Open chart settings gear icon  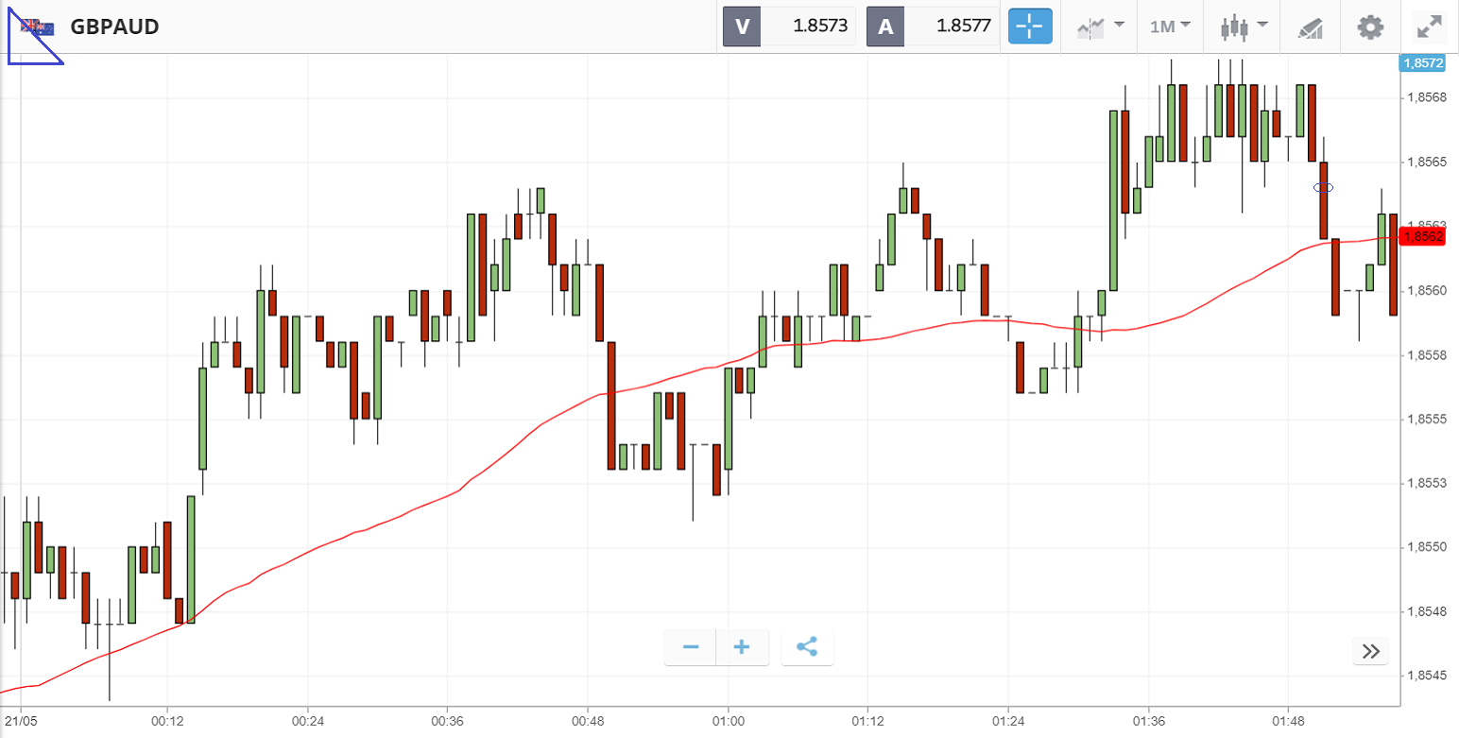pos(1370,26)
